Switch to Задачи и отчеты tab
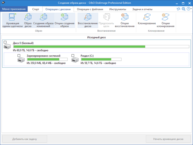The image size is (193, 145). 142,9
